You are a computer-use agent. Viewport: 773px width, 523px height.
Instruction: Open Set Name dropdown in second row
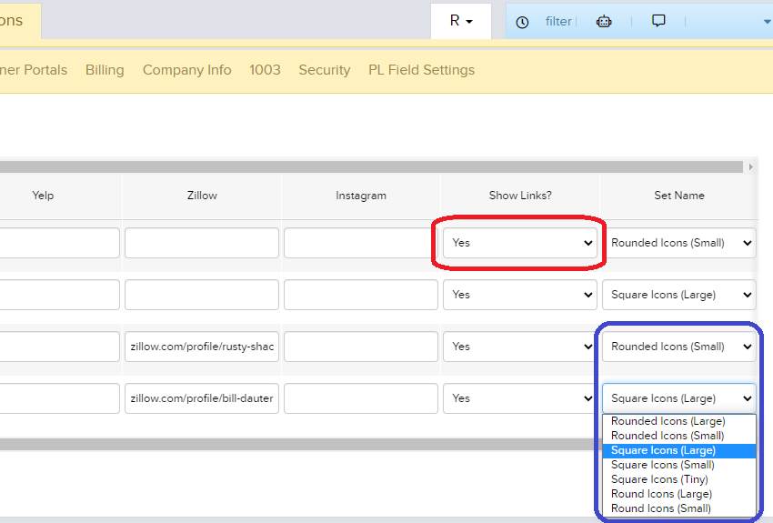pos(679,295)
